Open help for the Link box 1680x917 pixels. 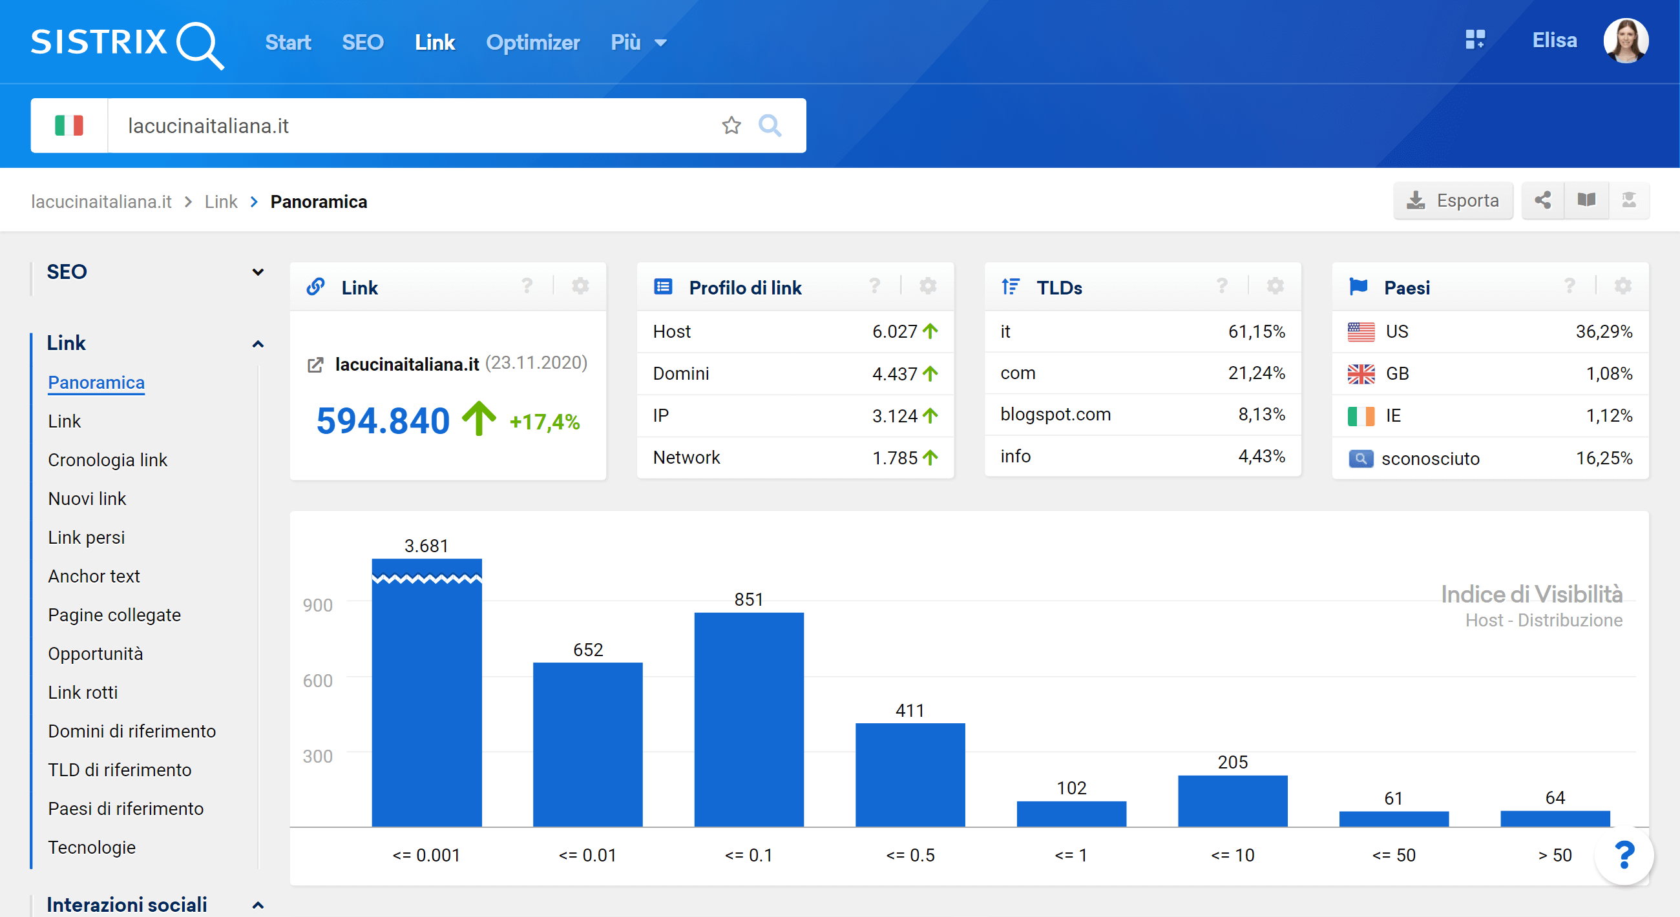point(527,285)
